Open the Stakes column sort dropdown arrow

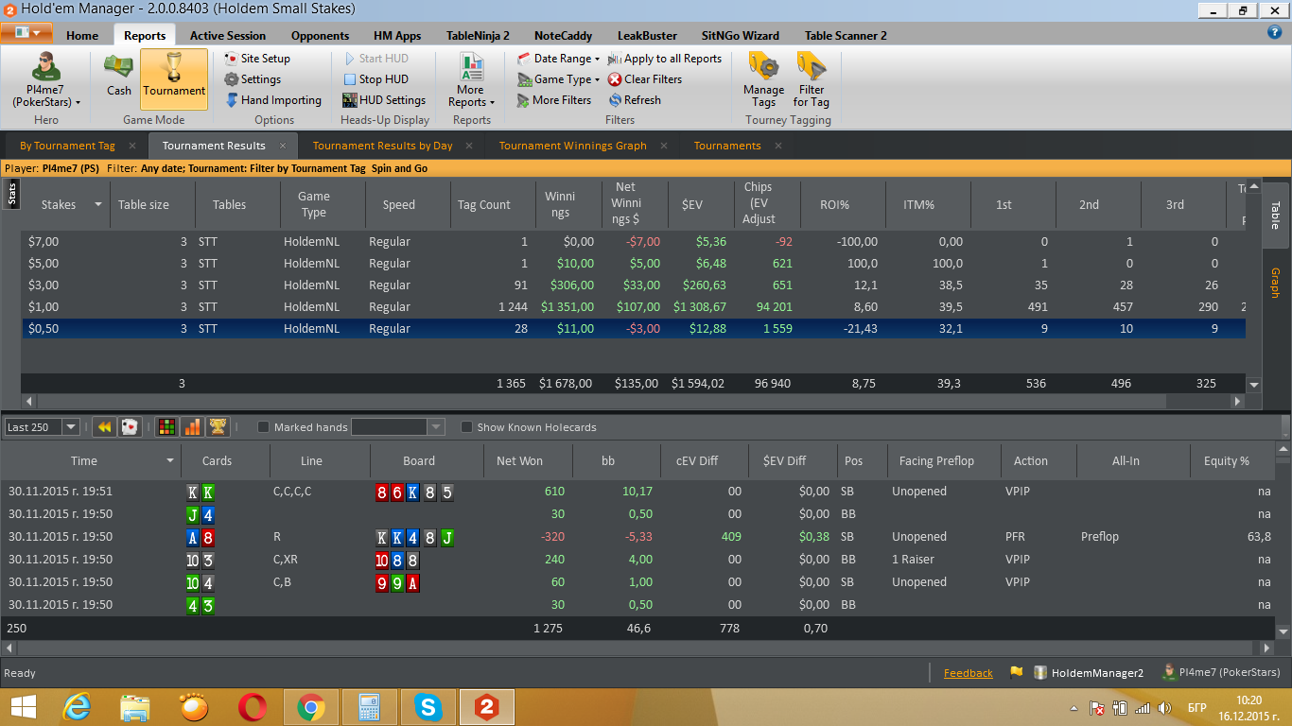[97, 205]
